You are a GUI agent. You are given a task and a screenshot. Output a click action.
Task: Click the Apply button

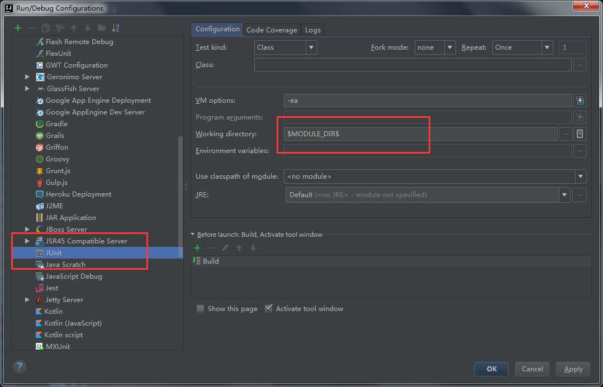573,369
